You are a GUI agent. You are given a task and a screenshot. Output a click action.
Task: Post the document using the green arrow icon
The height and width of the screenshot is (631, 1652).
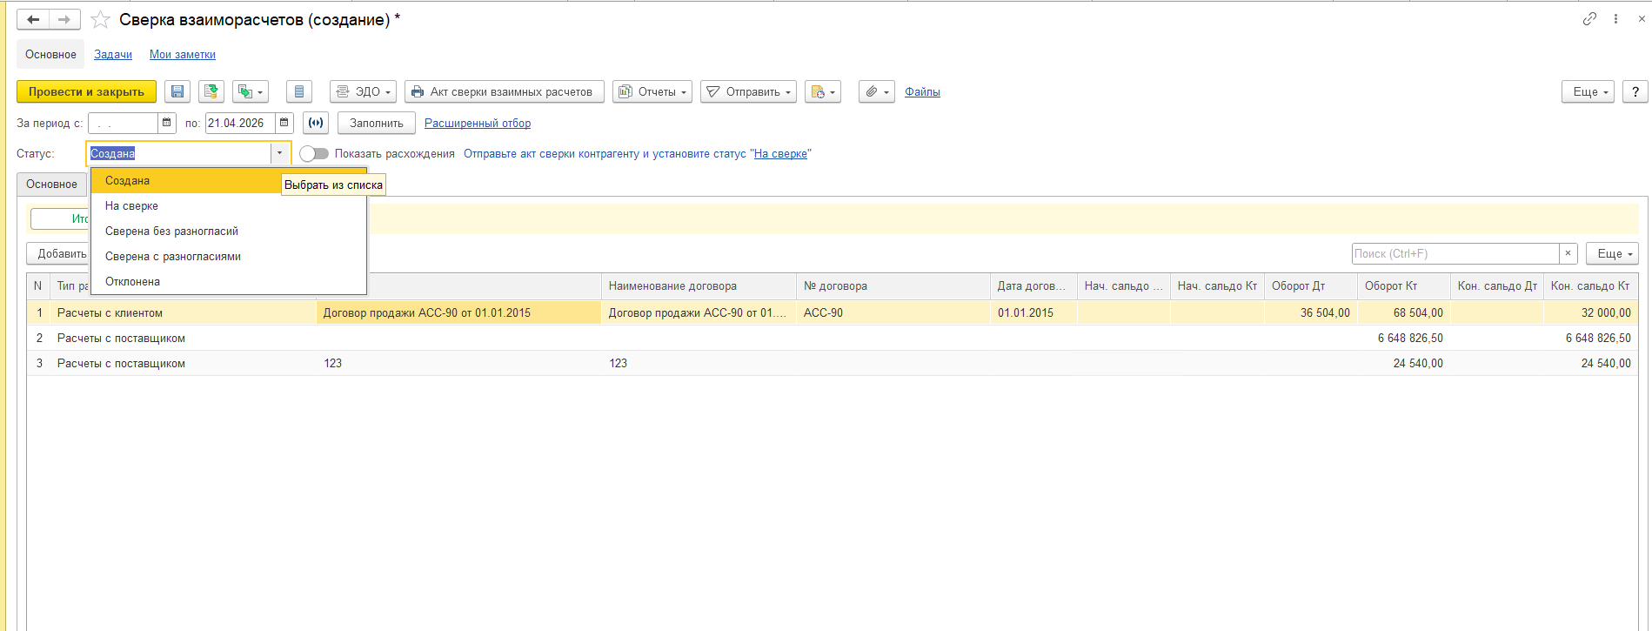coord(211,91)
